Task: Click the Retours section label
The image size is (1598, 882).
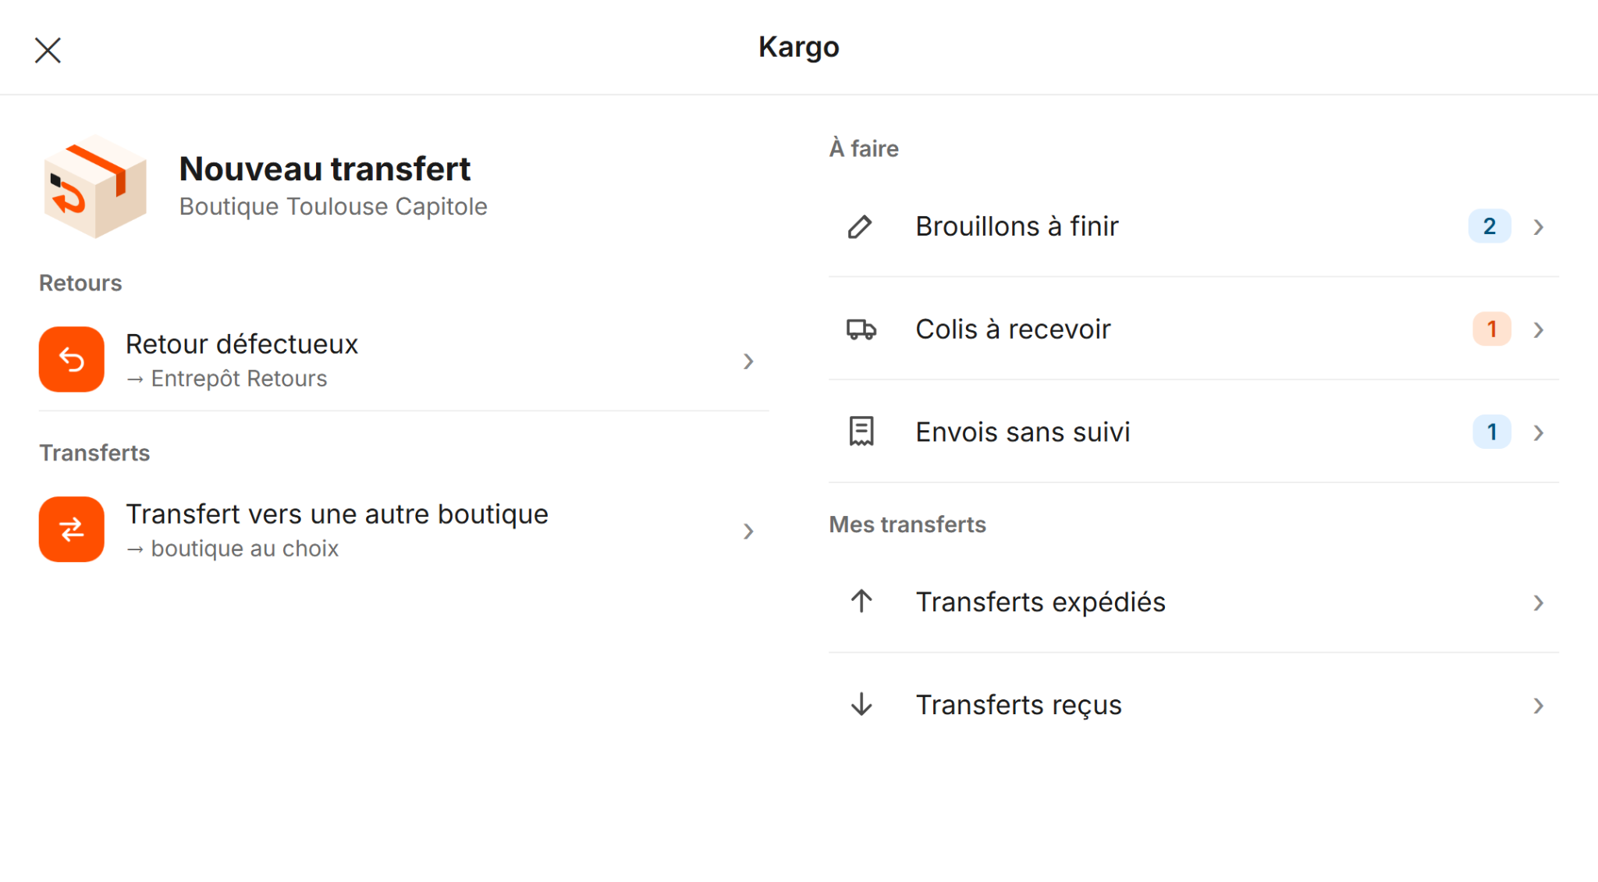Action: 80,283
